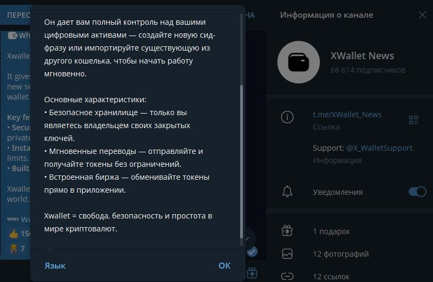Image resolution: width=433 pixels, height=282 pixels.
Task: Click the XWallet News channel title
Action: click(x=362, y=56)
